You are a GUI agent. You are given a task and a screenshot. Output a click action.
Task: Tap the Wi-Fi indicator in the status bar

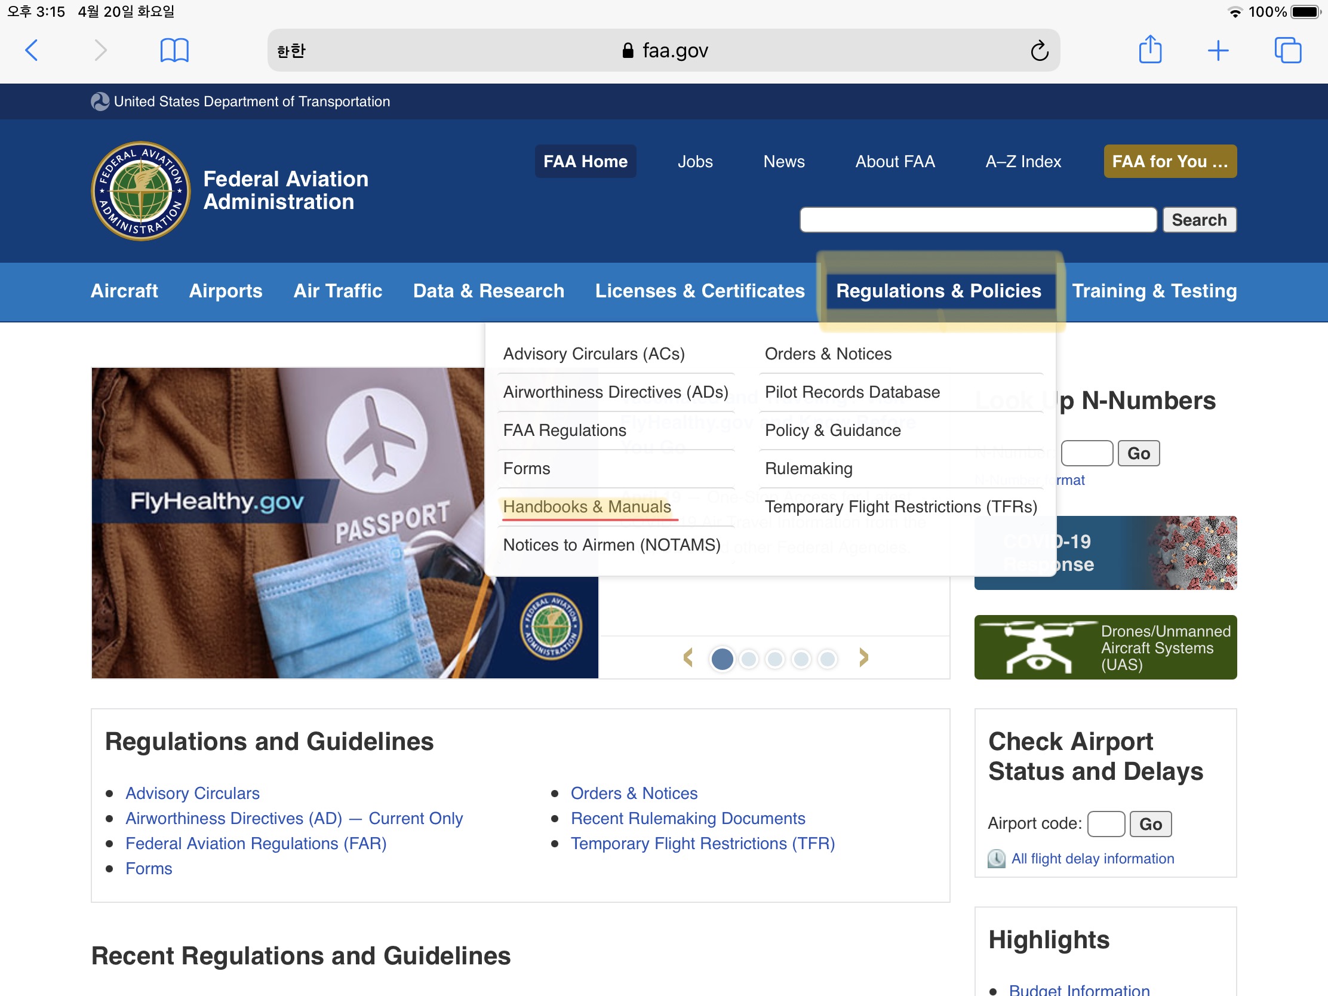tap(1235, 12)
